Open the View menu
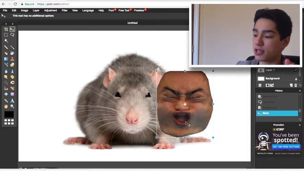304x171 pixels. pyautogui.click(x=75, y=10)
